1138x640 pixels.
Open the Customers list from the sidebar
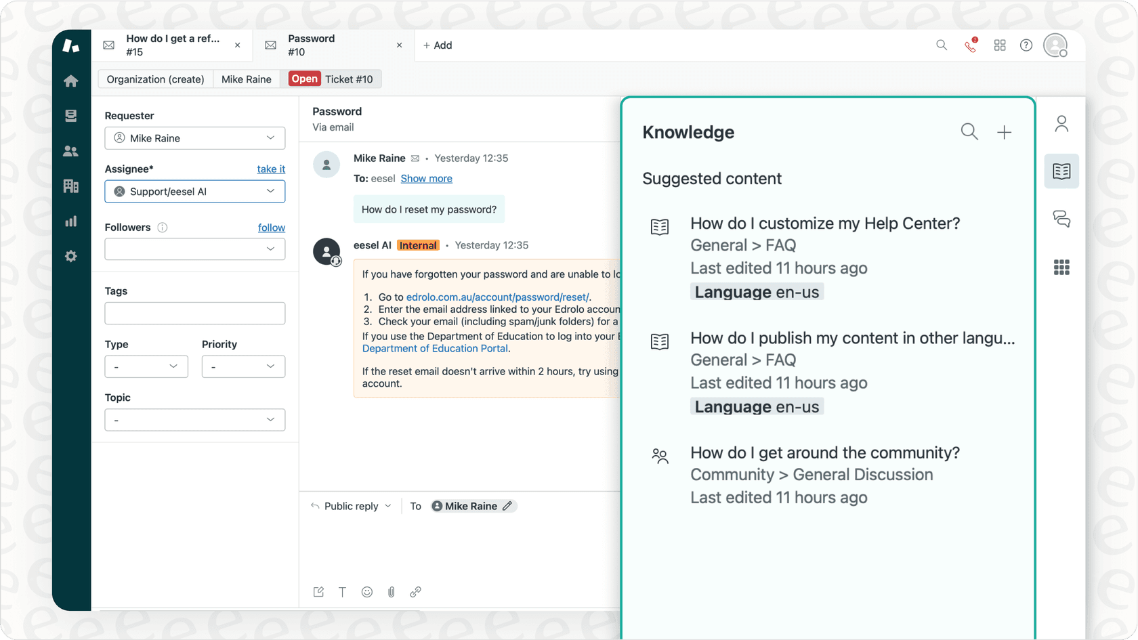(71, 151)
